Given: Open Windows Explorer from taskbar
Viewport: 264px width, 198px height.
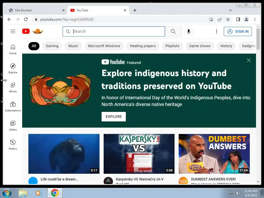Looking at the screenshot, I should (23, 193).
